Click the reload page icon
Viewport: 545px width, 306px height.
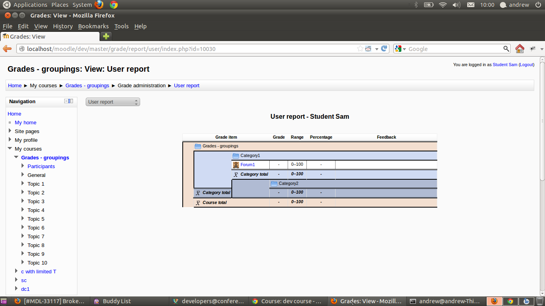pyautogui.click(x=384, y=49)
